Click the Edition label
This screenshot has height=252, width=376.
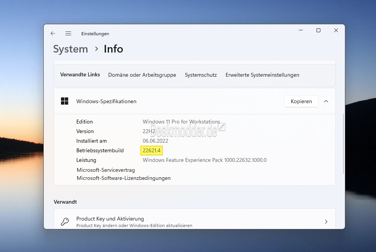(84, 122)
